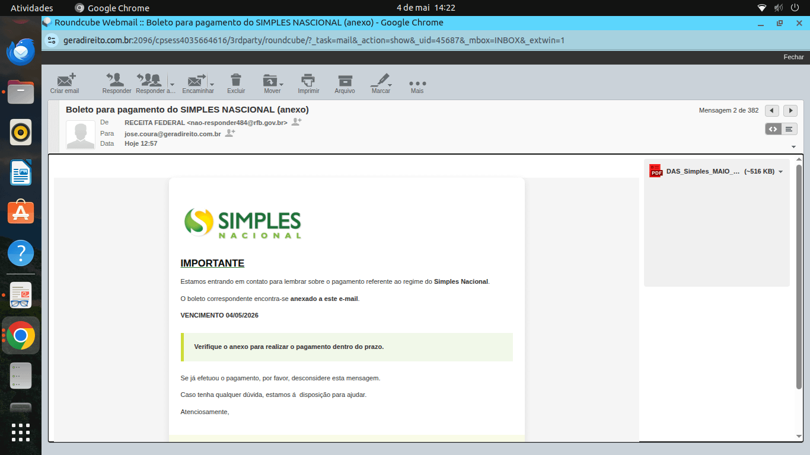The width and height of the screenshot is (810, 455).
Task: Open Thunderbird from the Ubuntu dock
Action: coord(21,52)
